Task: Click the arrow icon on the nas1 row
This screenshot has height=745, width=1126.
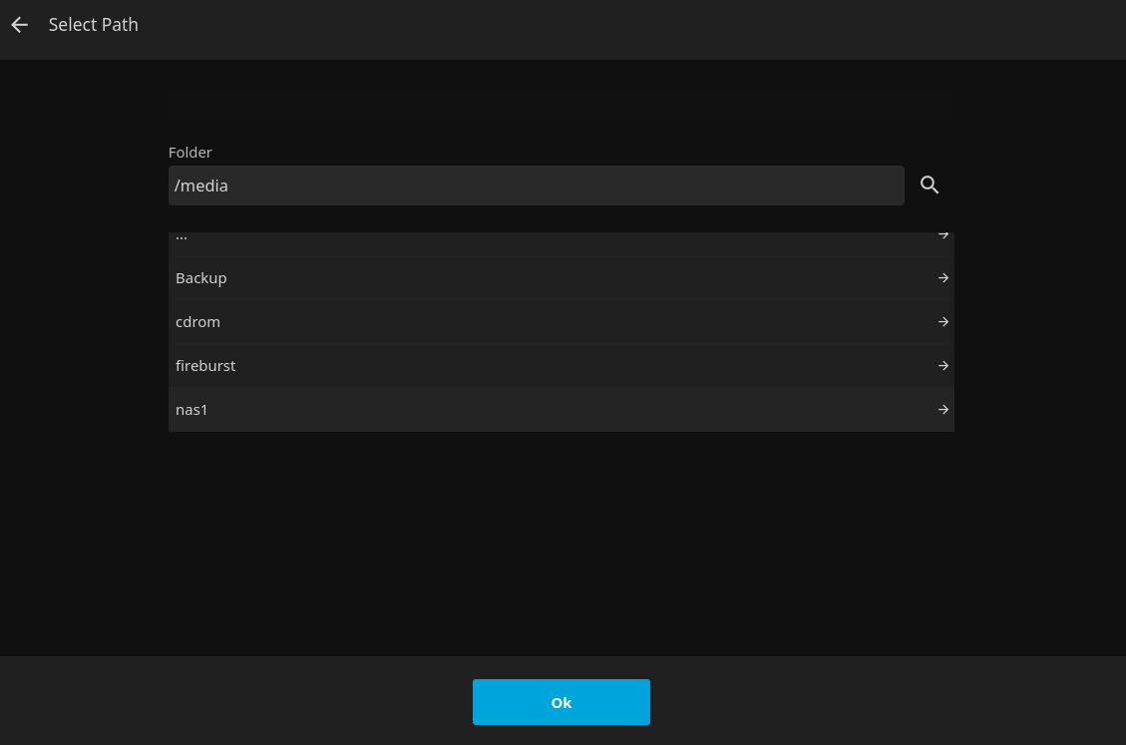Action: click(x=942, y=410)
